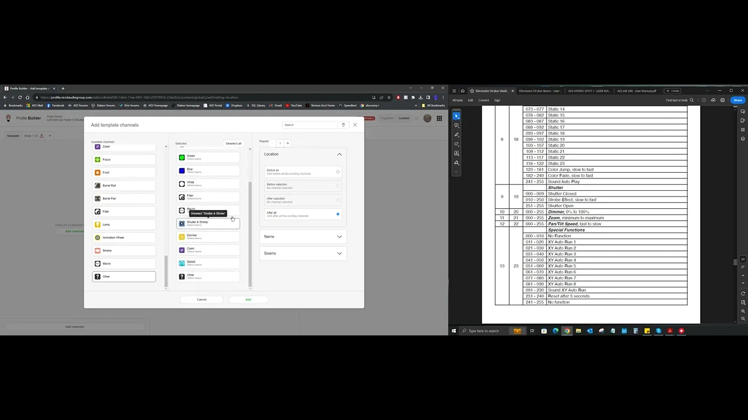Click the Speed icon in Selected list
This screenshot has width=748, height=420.
click(182, 263)
